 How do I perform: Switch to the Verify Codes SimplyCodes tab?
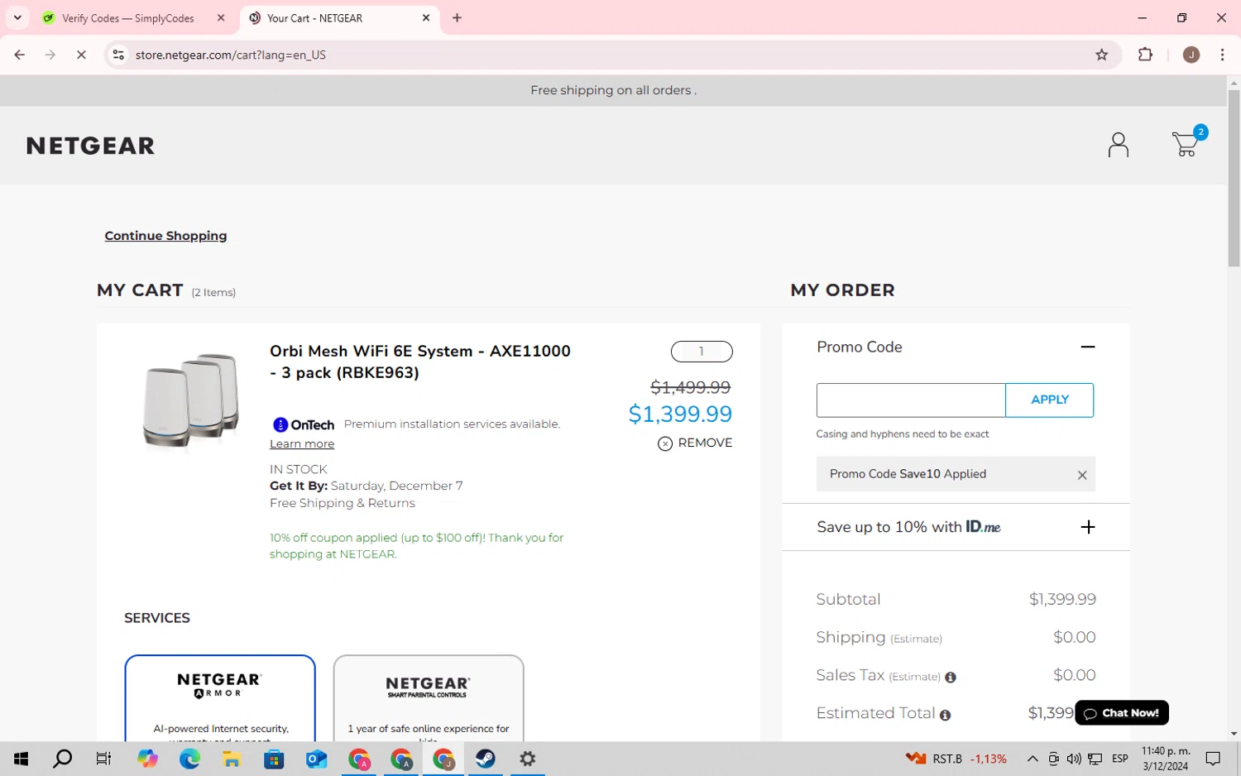pos(127,18)
